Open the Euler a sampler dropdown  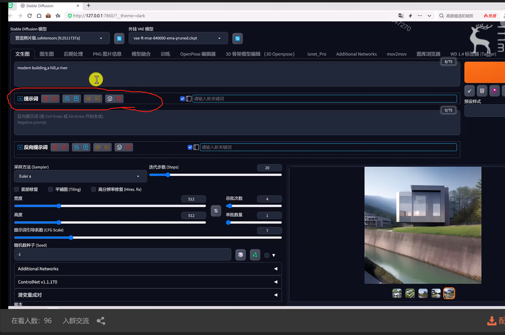[80, 176]
